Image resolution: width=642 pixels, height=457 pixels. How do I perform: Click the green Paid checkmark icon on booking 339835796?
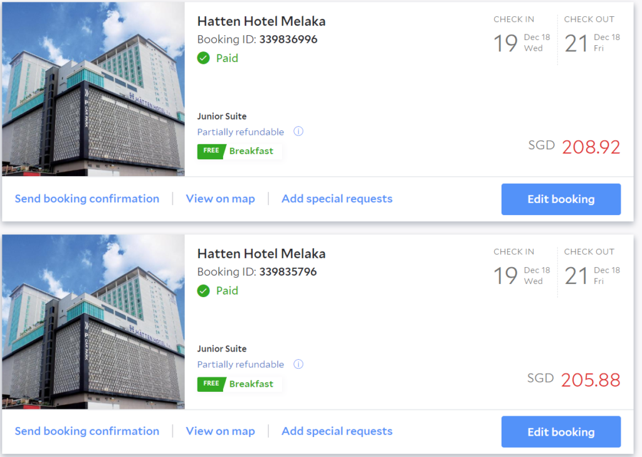(x=204, y=290)
